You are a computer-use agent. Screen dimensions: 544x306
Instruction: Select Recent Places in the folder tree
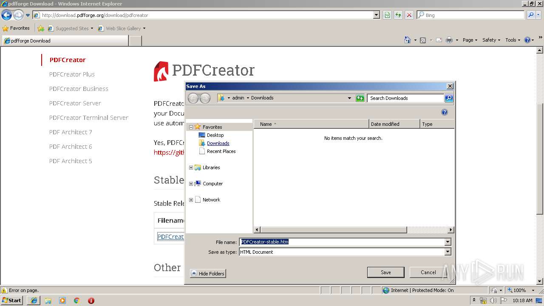(x=221, y=151)
